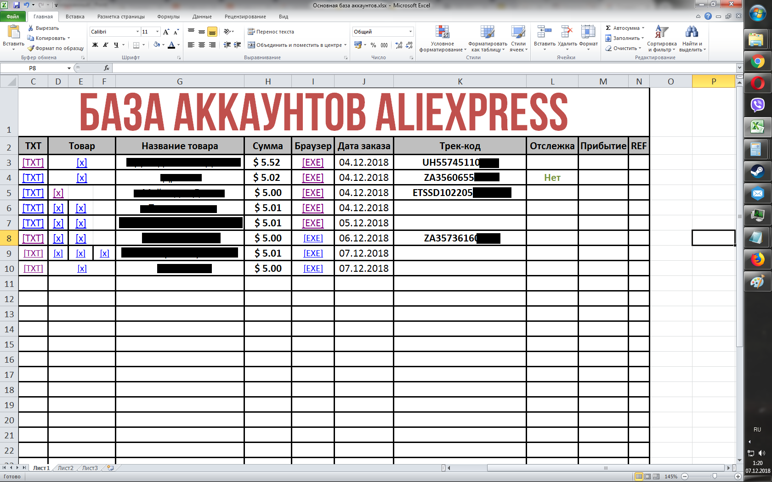Toggle align text right

point(212,45)
